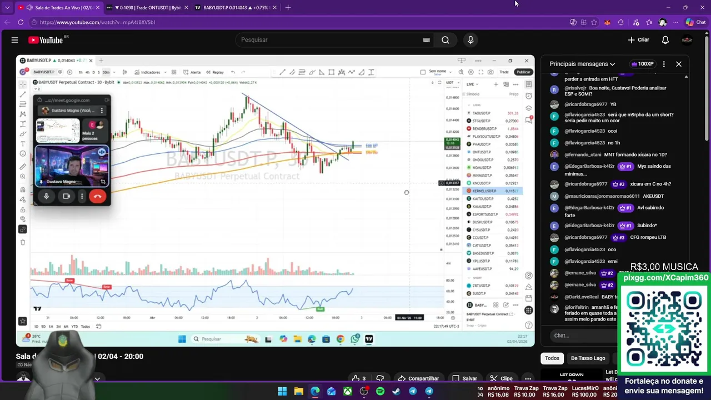Open File Explorer from the taskbar

click(298, 391)
